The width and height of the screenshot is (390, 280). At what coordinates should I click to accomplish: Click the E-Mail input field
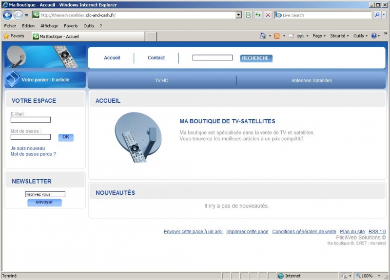click(x=31, y=120)
